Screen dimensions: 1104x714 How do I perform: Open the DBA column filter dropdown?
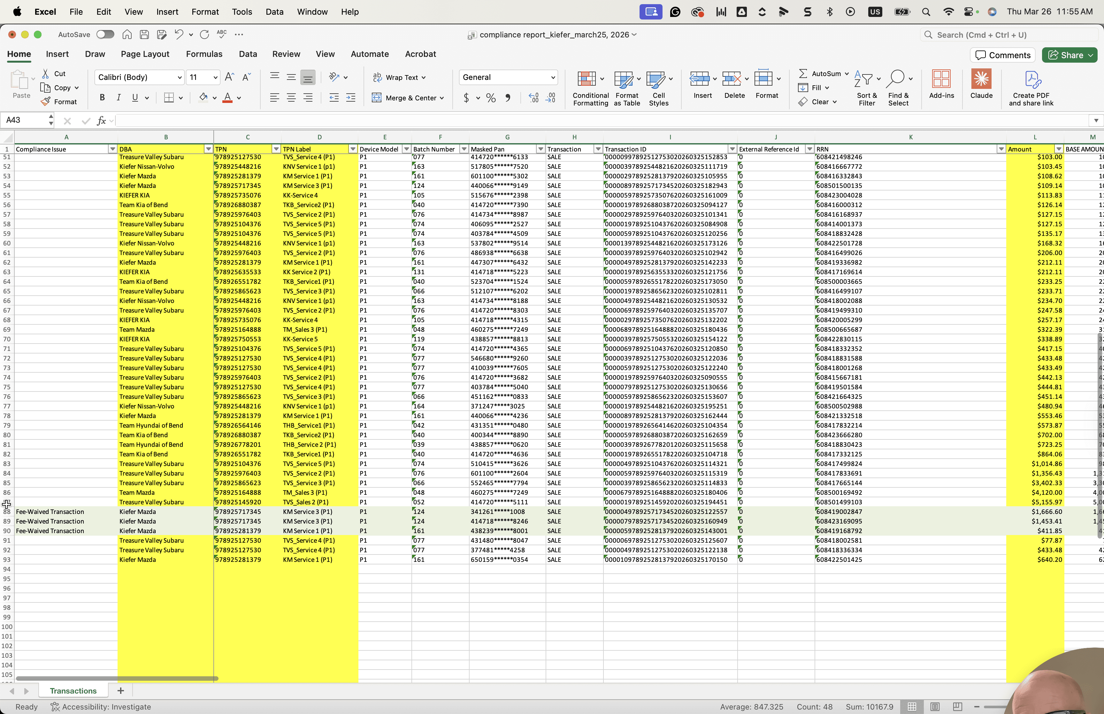(209, 149)
